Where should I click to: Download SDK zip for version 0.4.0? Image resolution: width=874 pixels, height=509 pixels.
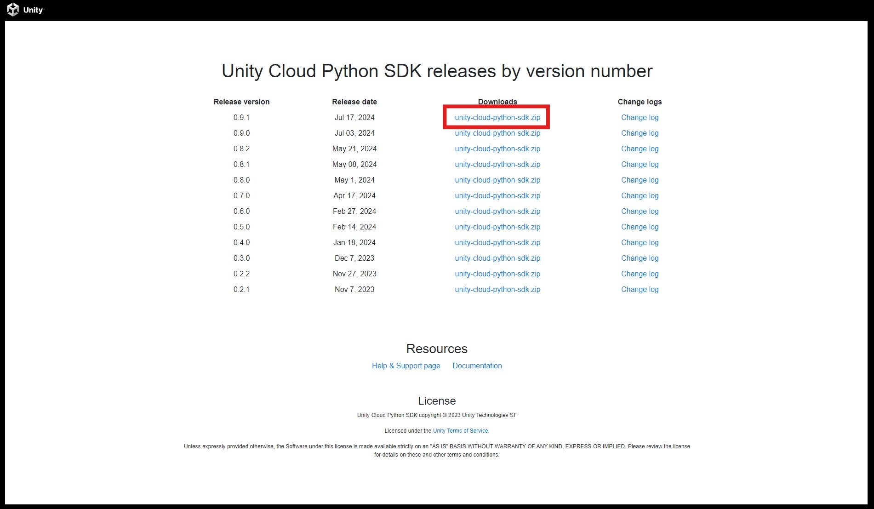(497, 242)
